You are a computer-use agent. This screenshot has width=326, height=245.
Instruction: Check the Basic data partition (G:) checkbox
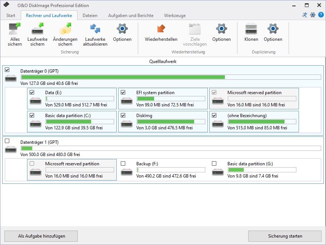pyautogui.click(x=214, y=163)
